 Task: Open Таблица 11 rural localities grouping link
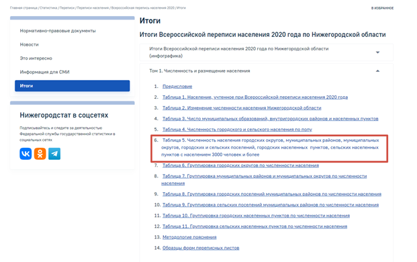point(254,226)
